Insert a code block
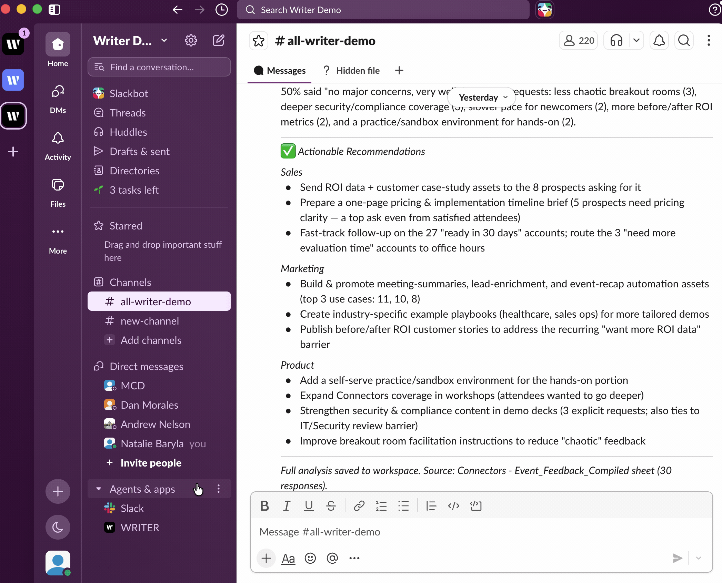Viewport: 722px width, 583px height. [x=476, y=506]
